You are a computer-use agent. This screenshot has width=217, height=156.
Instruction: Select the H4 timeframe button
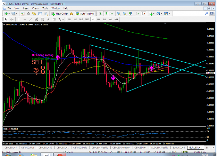(99, 19)
